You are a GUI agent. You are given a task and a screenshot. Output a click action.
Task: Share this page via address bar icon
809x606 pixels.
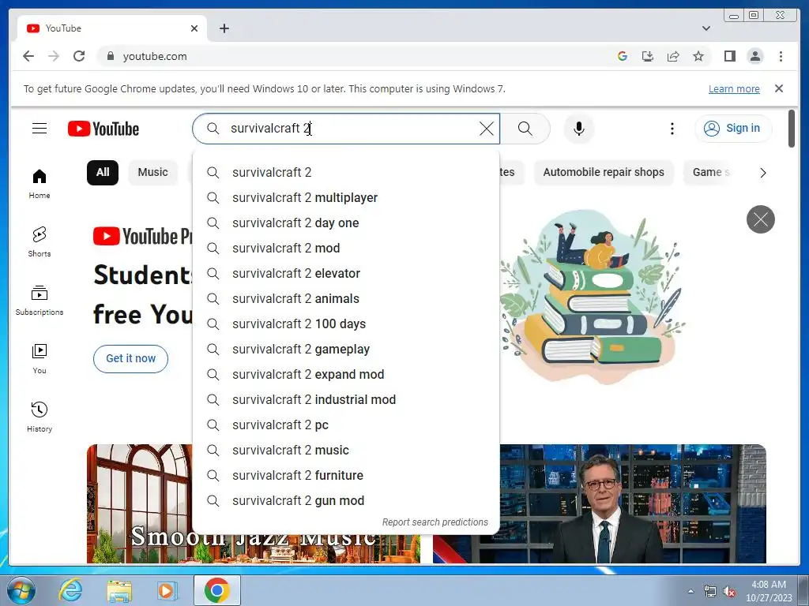673,56
